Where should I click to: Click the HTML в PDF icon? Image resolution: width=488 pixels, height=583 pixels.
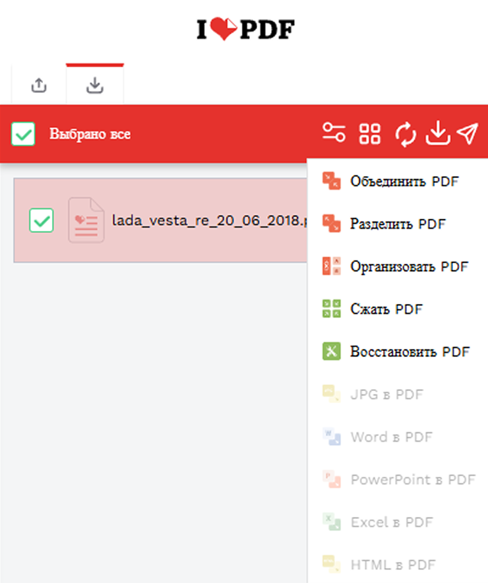(332, 564)
